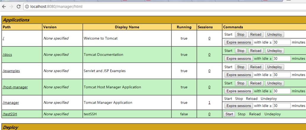Start the testSSH application
The height and width of the screenshot is (130, 306).
(x=229, y=114)
